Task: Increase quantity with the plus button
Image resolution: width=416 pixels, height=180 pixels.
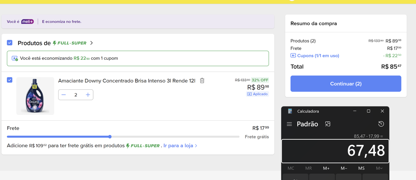Action: [88, 95]
